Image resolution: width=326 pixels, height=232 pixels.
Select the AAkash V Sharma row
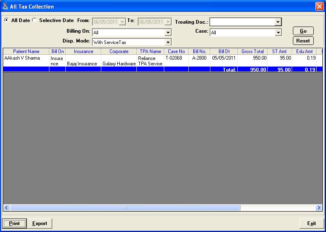click(x=26, y=58)
